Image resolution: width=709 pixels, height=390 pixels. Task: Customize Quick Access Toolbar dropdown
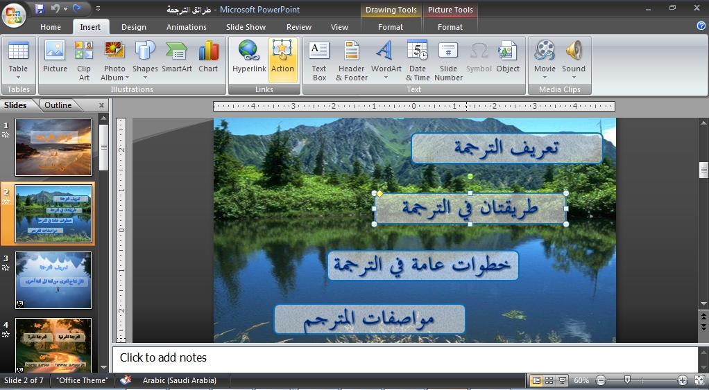98,8
